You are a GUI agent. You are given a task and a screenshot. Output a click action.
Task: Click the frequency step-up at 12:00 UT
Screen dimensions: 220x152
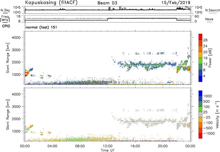[x=108, y=19]
